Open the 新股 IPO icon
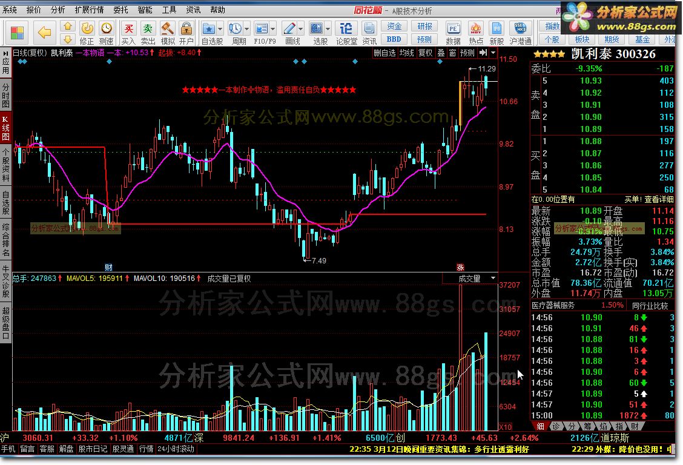Image resolution: width=683 pixels, height=465 pixels. click(497, 33)
